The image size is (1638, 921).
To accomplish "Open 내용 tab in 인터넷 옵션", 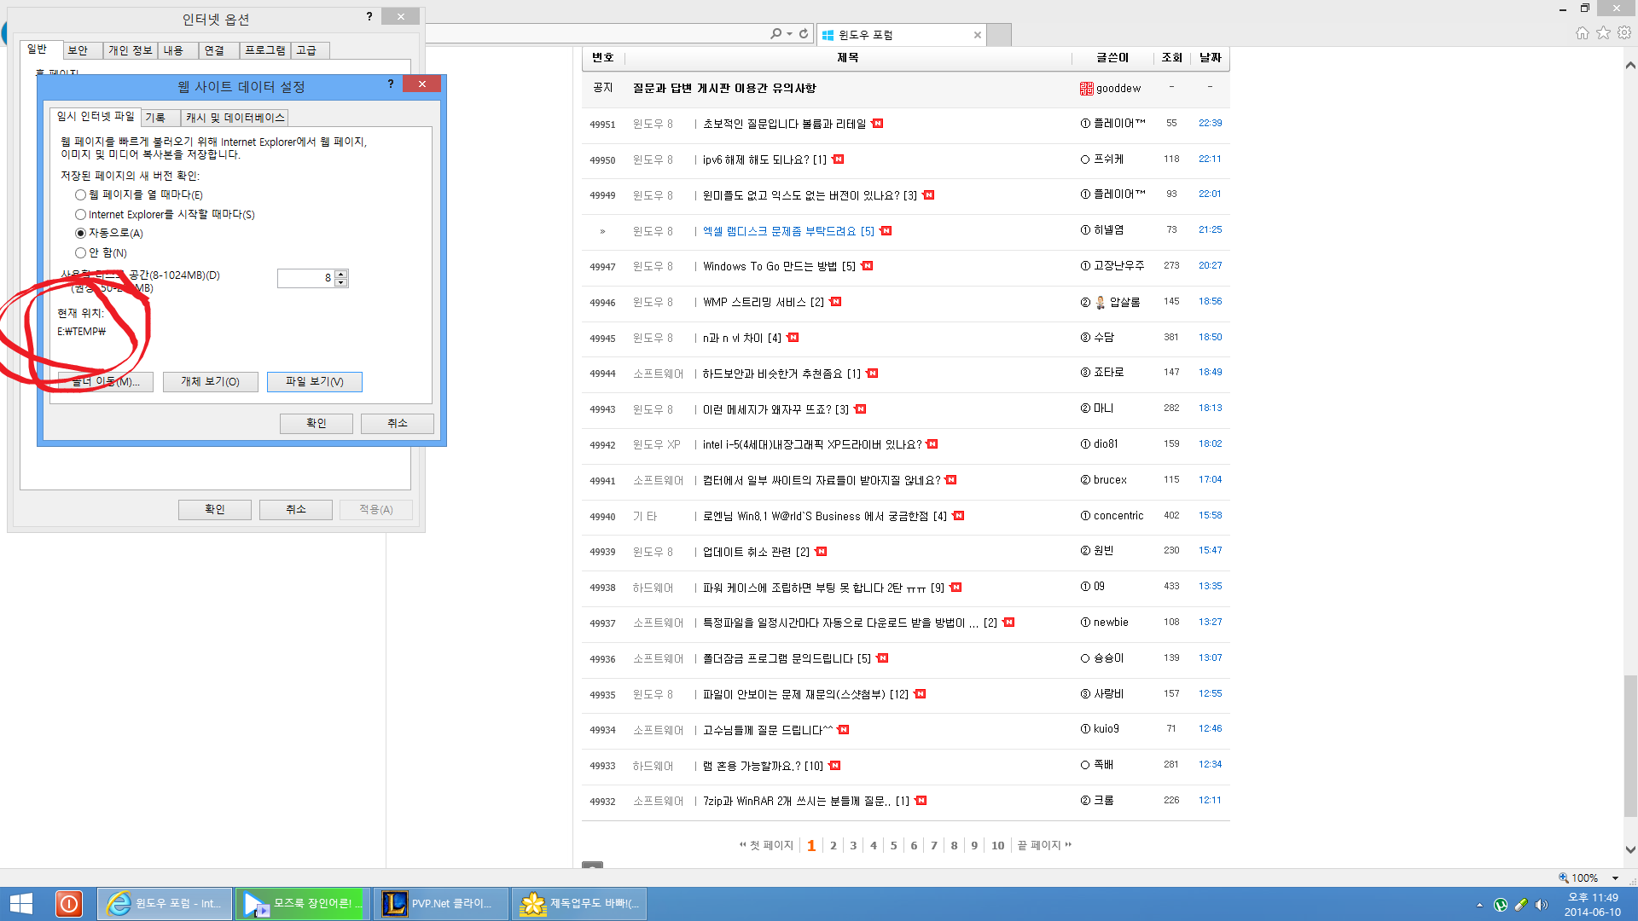I will 177,50.
